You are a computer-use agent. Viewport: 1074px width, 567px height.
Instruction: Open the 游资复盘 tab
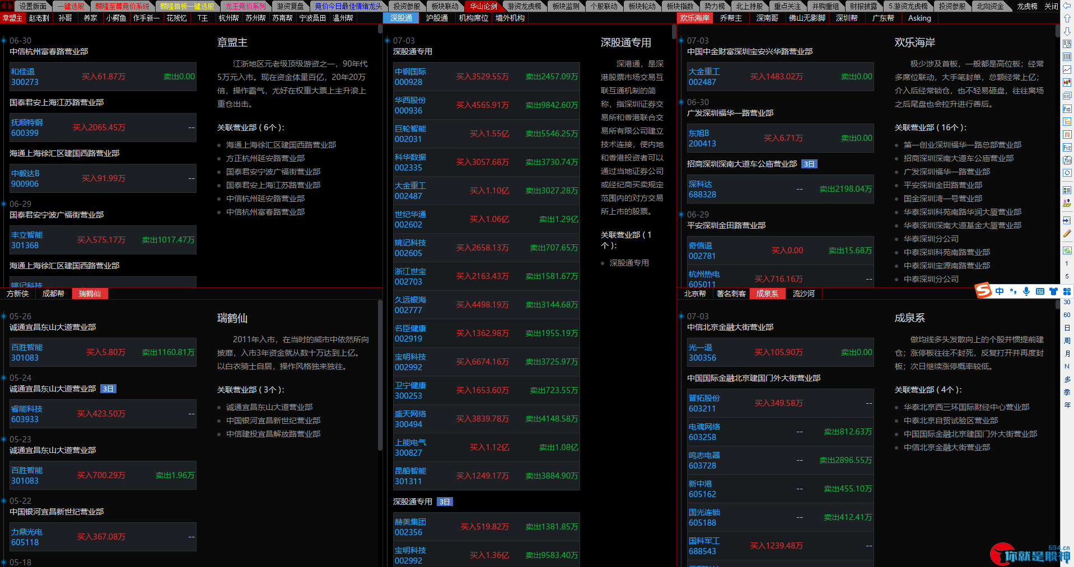[290, 6]
